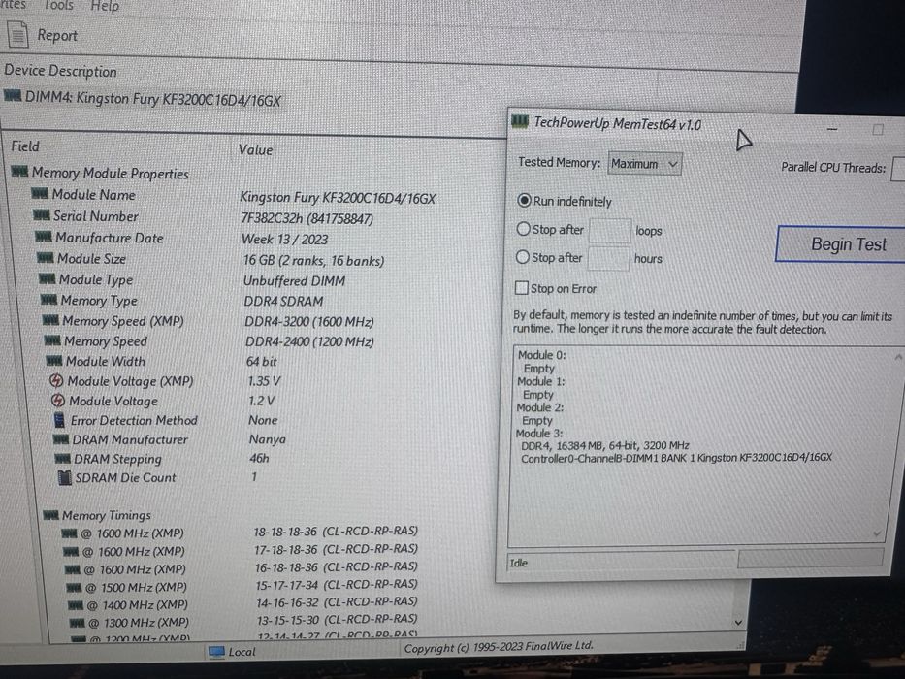Click the memory icon beside DIMM4 device description

tap(13, 95)
